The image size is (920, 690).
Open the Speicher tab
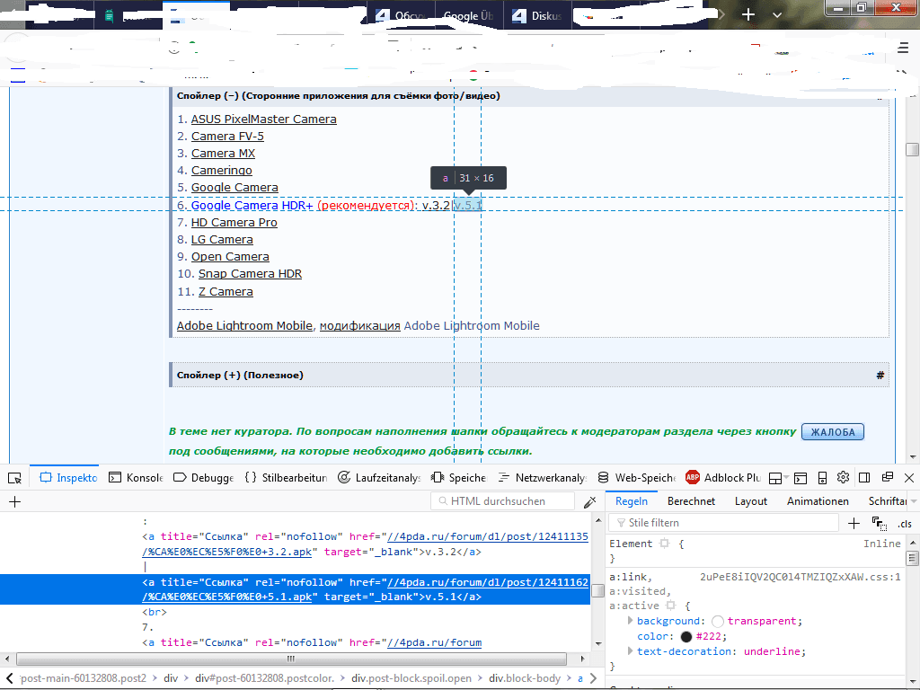click(459, 478)
